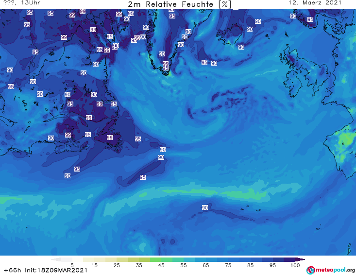Select the title '2m Relative Feuchte [%]'
Screen dimensions: 356x275
tap(179, 4)
